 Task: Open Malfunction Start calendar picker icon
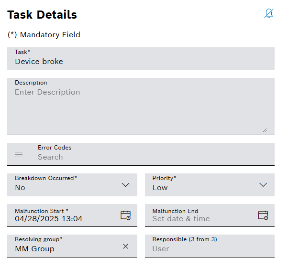click(125, 215)
